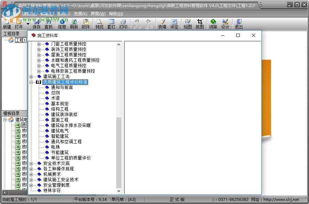The height and width of the screenshot is (204, 309).
Task: Select the 智能建筑 tree item
Action: [60, 136]
